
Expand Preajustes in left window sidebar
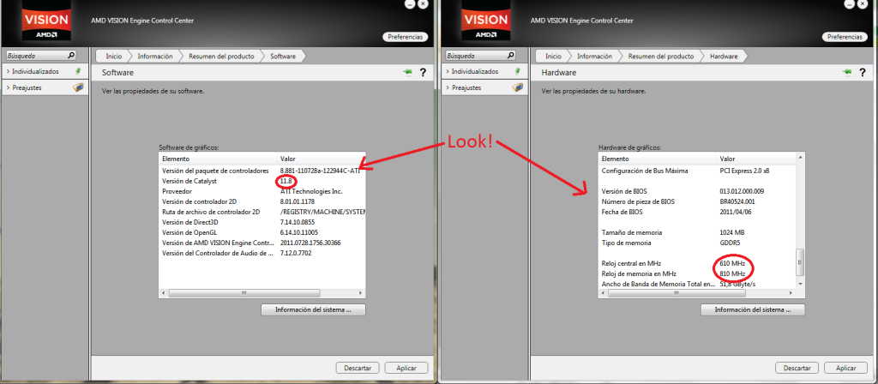pyautogui.click(x=8, y=88)
